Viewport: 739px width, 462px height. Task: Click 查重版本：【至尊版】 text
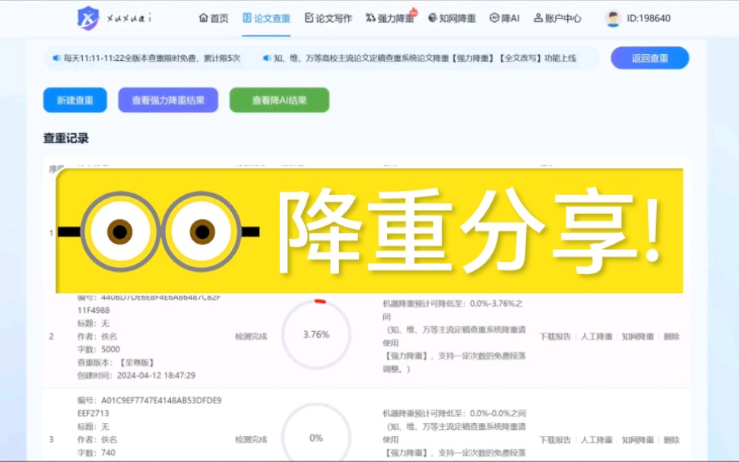tap(116, 362)
